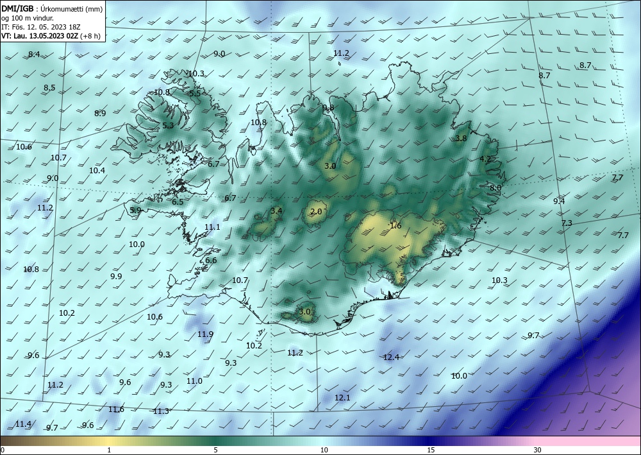Select the '10' tick label on the colour scale
This screenshot has width=641, height=455.
pos(324,450)
